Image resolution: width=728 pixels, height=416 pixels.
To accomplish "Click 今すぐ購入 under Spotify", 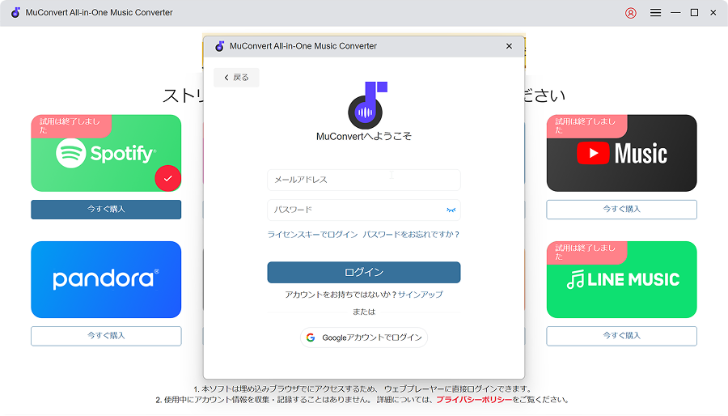I will pyautogui.click(x=106, y=210).
